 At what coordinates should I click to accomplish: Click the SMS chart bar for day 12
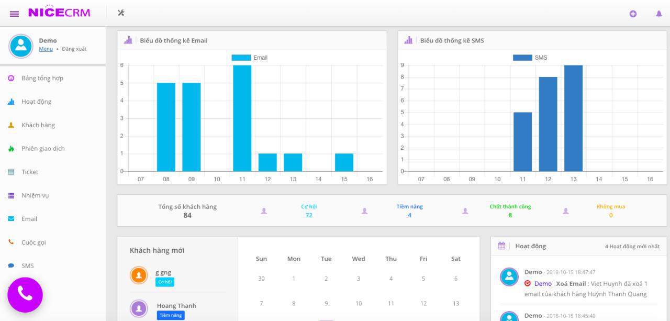548,124
